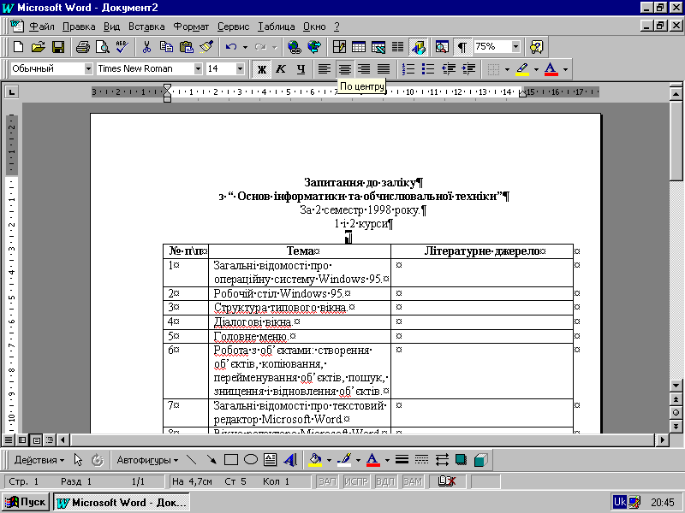685x513 pixels.
Task: Decrease paragraph indent
Action: pos(448,69)
